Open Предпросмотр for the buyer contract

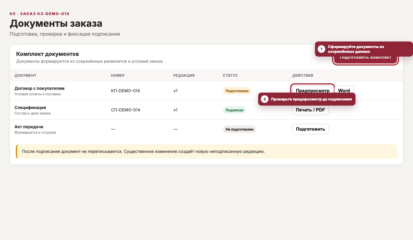point(313,89)
